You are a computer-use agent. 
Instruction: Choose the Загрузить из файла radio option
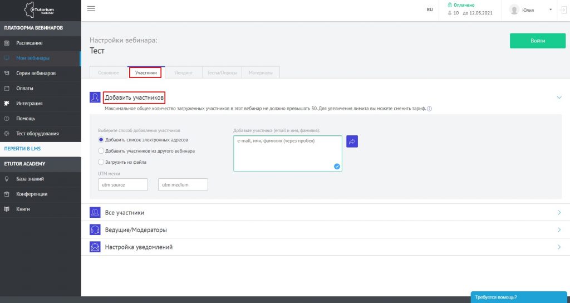101,162
